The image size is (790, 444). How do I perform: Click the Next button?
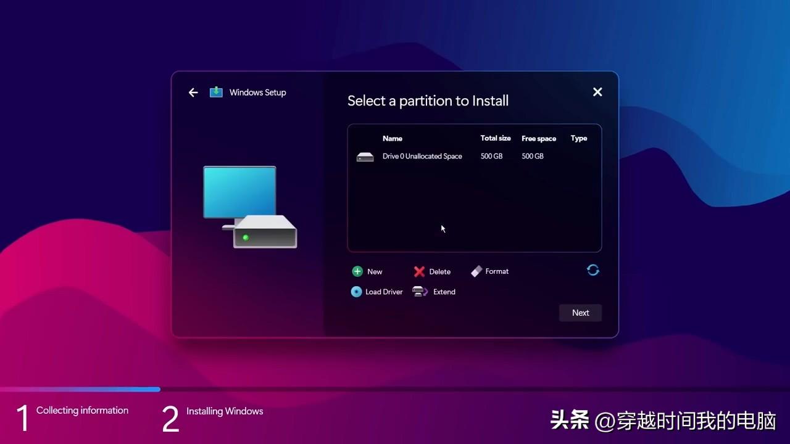point(580,313)
